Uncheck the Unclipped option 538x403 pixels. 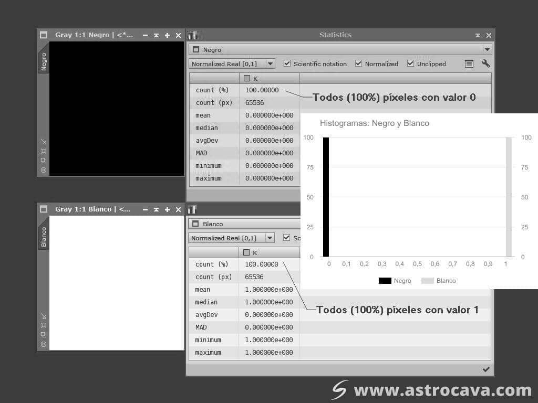coord(410,63)
